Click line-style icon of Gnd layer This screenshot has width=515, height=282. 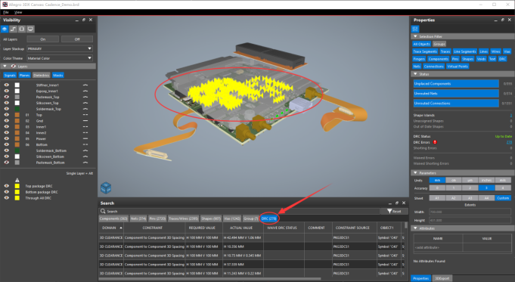[x=85, y=121]
